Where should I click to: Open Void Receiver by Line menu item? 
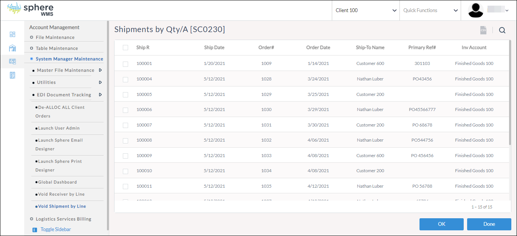pyautogui.click(x=61, y=194)
